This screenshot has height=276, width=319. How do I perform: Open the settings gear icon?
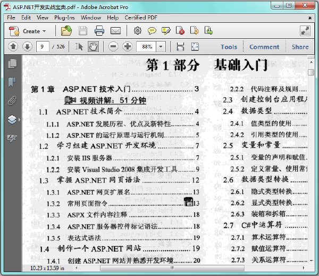pyautogui.click(x=138, y=31)
